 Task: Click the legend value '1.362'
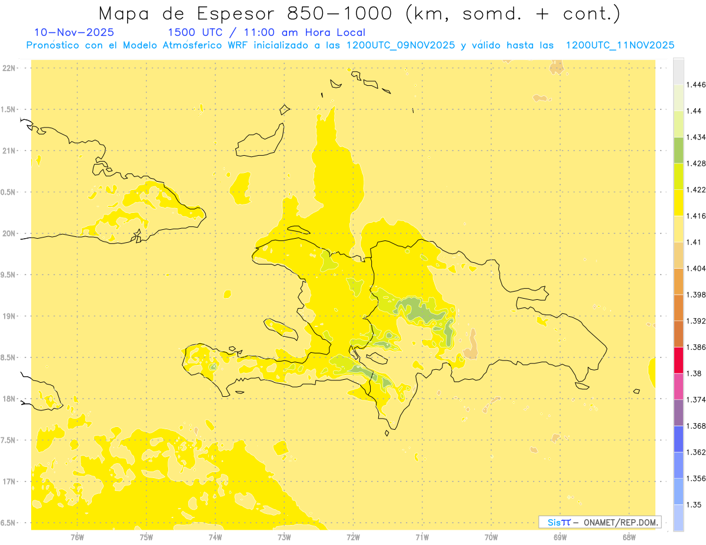[x=695, y=452]
